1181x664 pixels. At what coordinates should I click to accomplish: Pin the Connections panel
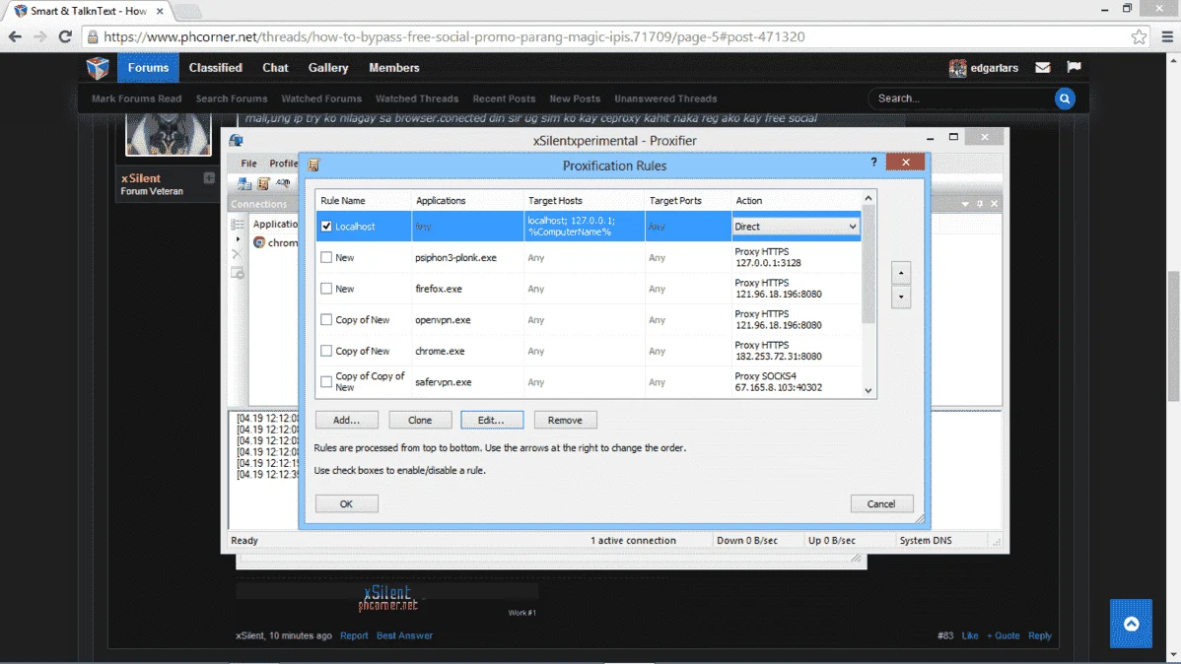pyautogui.click(x=979, y=204)
